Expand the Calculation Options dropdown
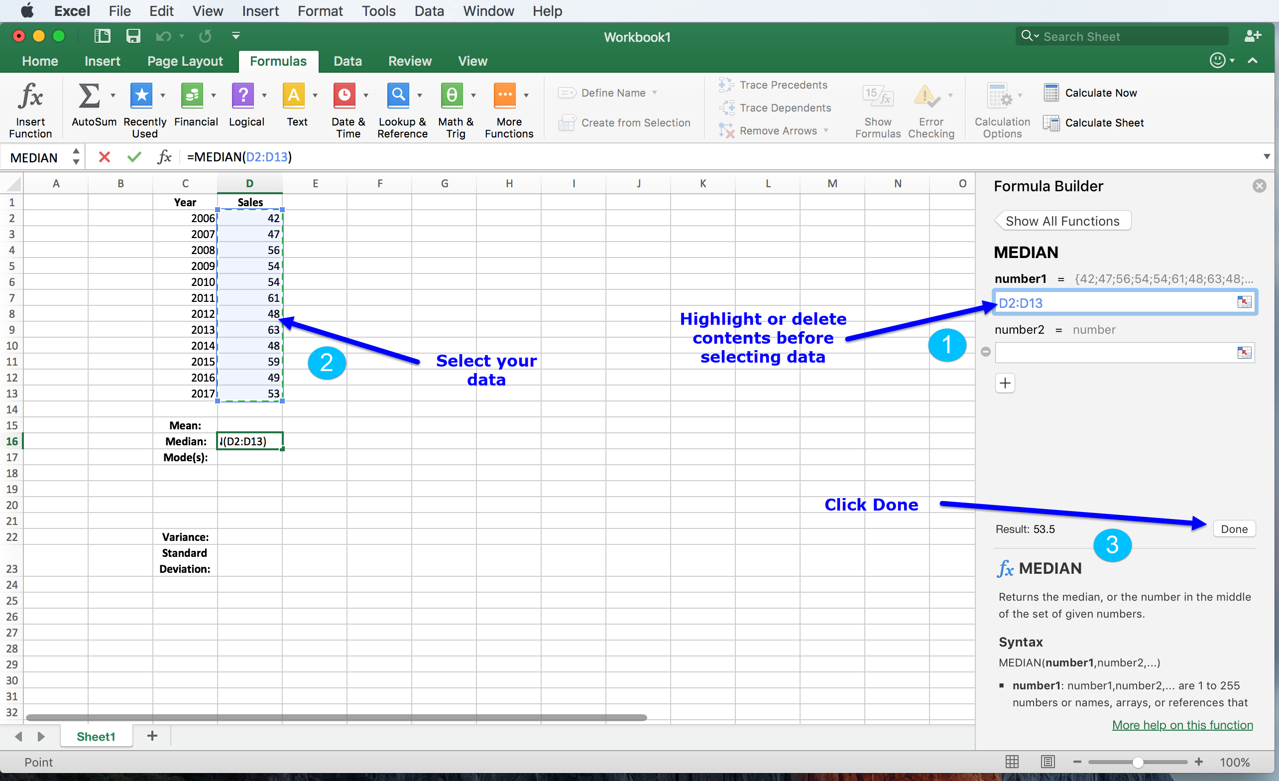The image size is (1279, 781). point(1020,96)
